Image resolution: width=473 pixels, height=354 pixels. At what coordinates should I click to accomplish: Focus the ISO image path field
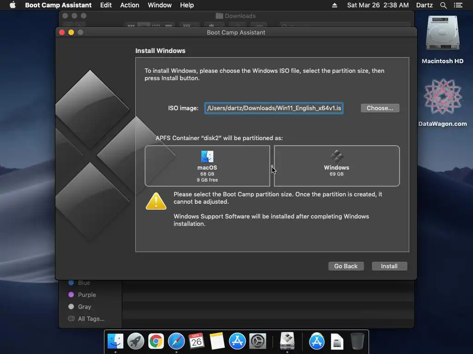274,108
